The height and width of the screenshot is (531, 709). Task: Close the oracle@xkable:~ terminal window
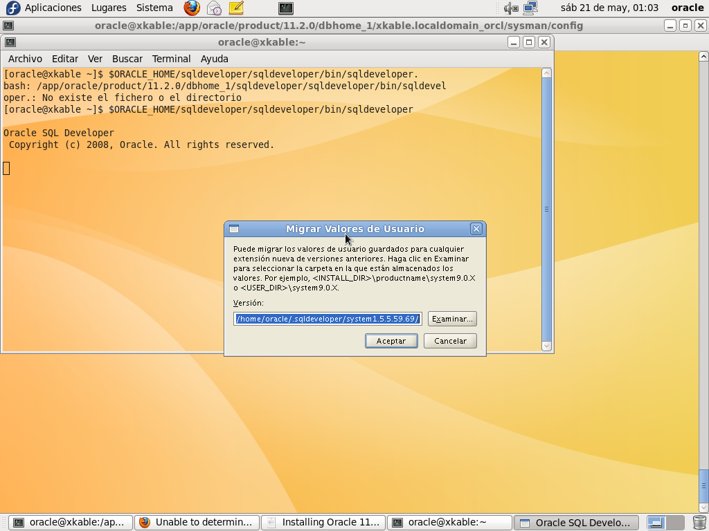click(x=544, y=42)
